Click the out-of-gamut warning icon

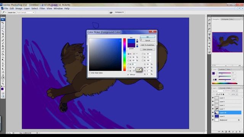[137, 40]
